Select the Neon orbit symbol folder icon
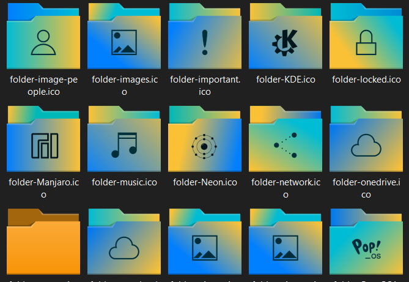 (204, 141)
